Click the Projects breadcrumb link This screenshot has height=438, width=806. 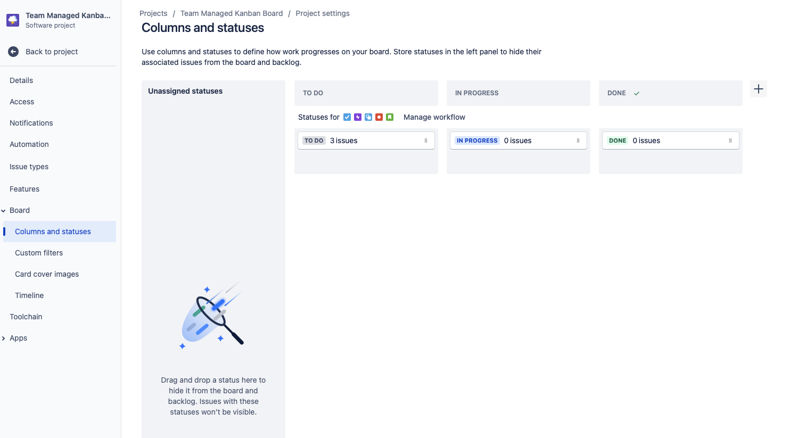[153, 13]
